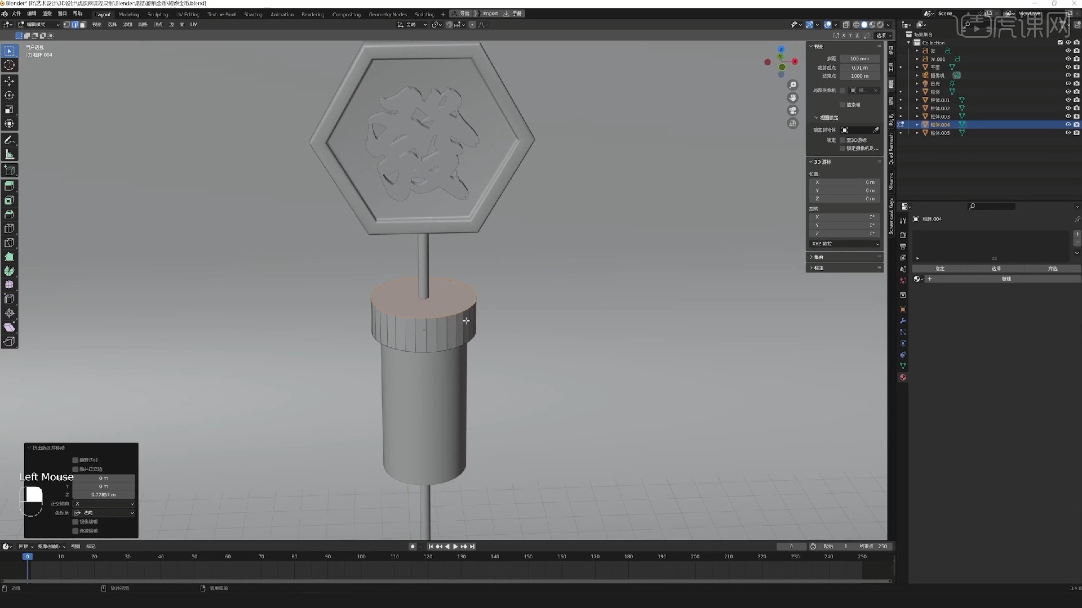Image resolution: width=1082 pixels, height=608 pixels.
Task: Open the XYZ 欧拉 rotation mode dropdown
Action: [844, 244]
